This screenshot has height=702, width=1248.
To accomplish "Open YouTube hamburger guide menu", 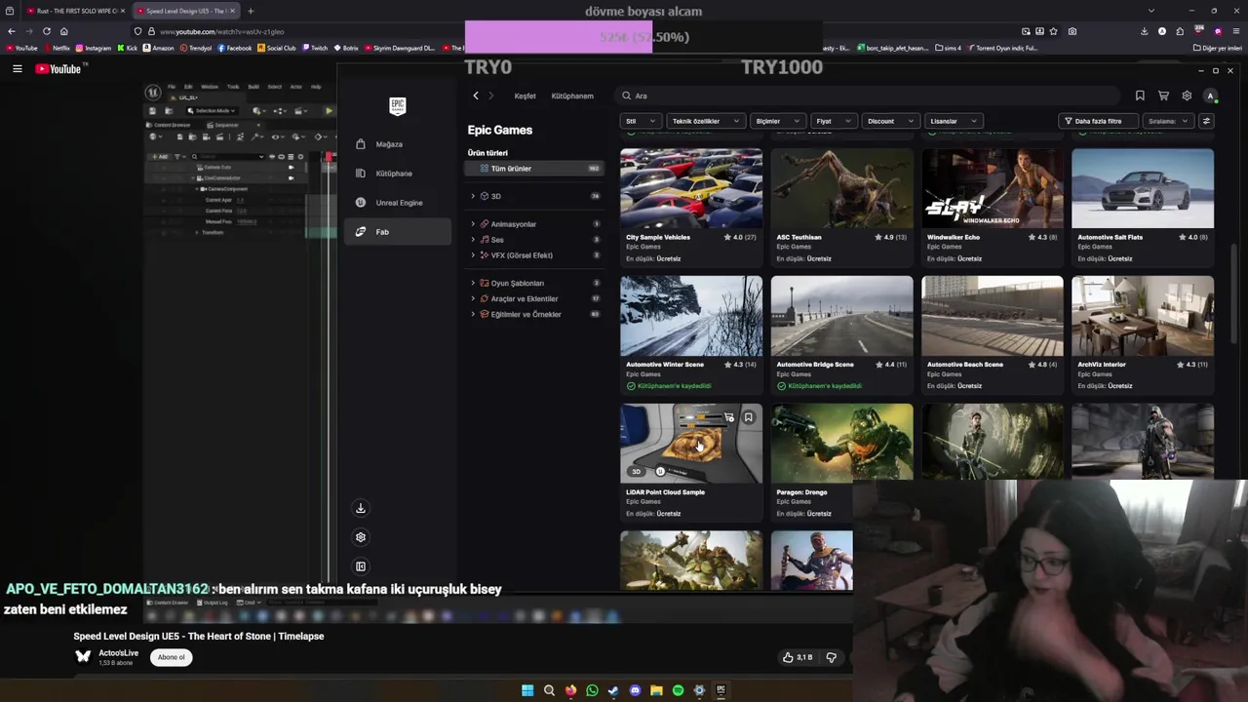I will 17,69.
